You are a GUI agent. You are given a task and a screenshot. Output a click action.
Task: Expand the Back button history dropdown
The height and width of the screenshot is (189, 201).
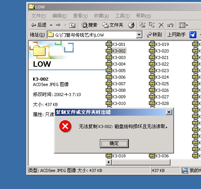point(51,25)
